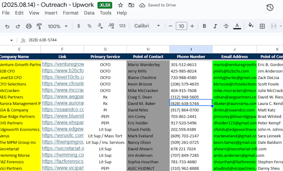The height and width of the screenshot is (171, 283).
Task: Click the Primary Service header cell
Action: coord(105,57)
